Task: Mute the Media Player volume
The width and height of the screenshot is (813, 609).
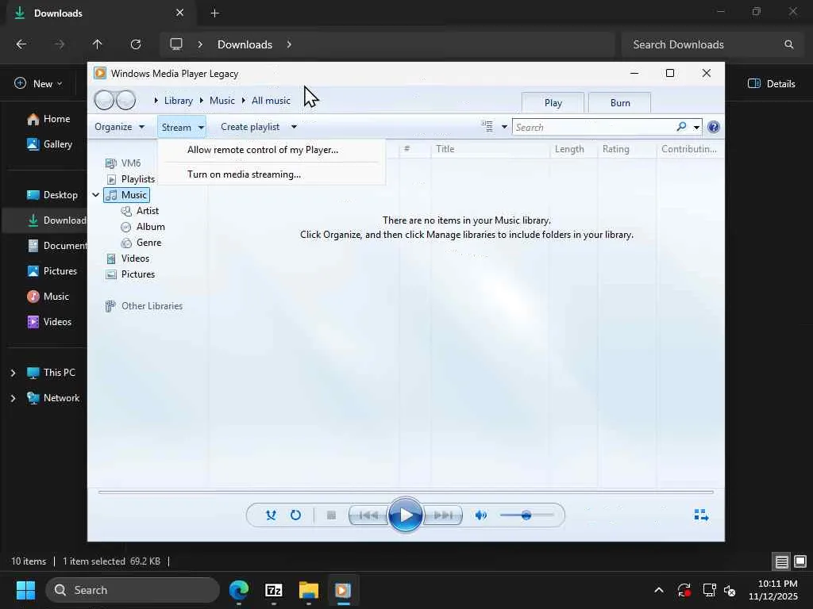Action: [x=480, y=515]
